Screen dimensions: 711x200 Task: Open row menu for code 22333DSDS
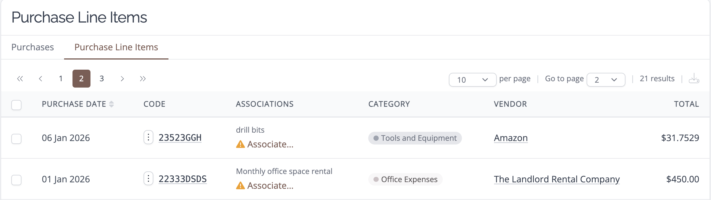(x=148, y=179)
